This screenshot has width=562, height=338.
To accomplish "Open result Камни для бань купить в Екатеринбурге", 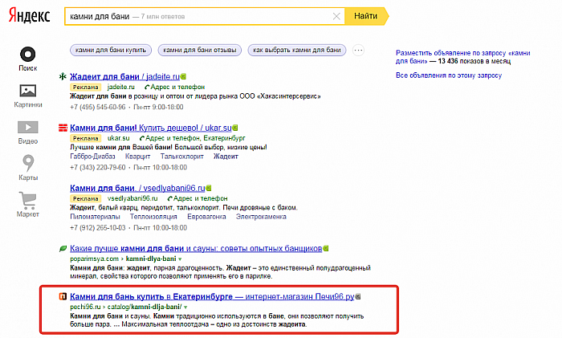I will (x=212, y=297).
